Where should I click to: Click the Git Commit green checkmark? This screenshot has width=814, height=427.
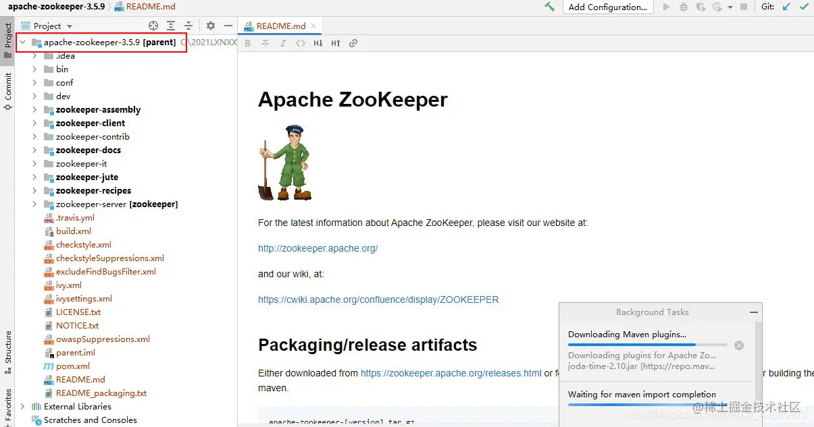pyautogui.click(x=804, y=7)
